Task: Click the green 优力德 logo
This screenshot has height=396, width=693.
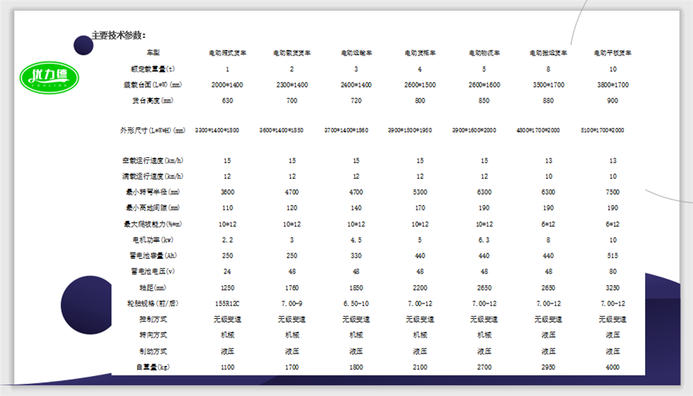Action: pos(49,76)
